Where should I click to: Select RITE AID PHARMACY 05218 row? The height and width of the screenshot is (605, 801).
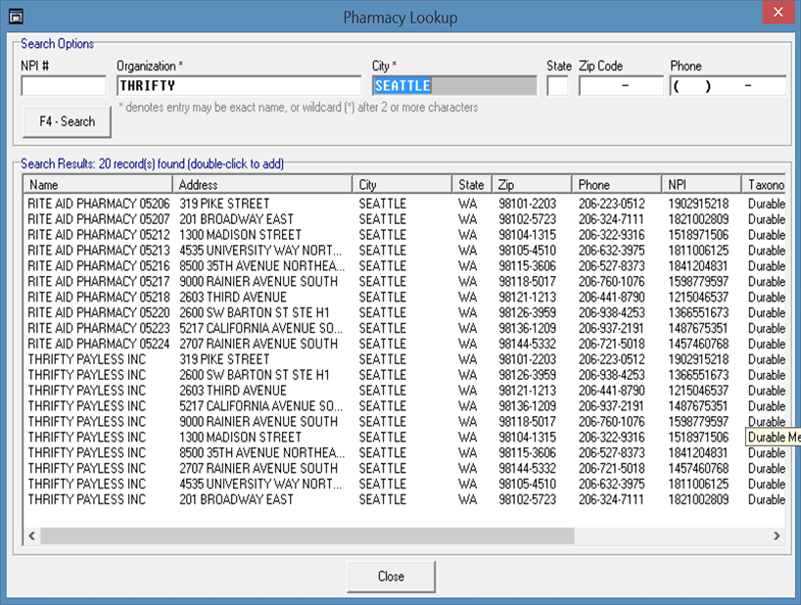[99, 297]
